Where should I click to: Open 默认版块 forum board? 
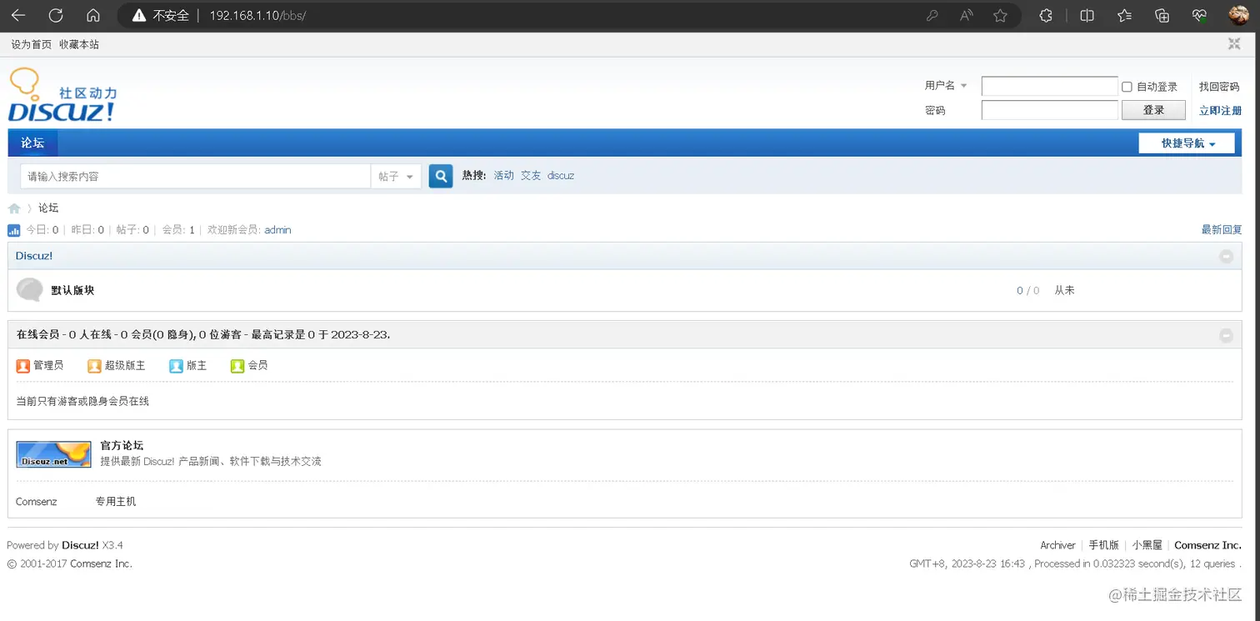[x=72, y=290]
